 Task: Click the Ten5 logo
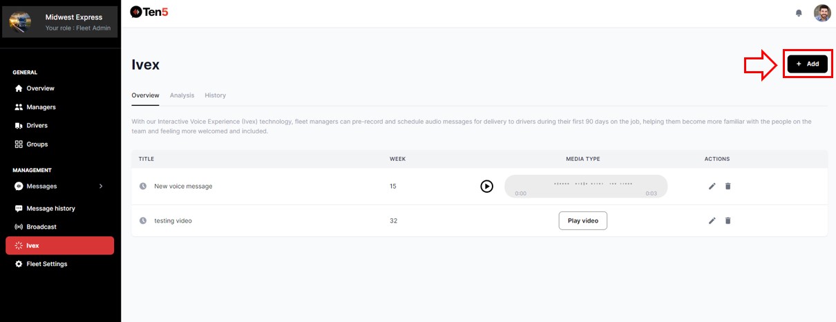click(149, 12)
